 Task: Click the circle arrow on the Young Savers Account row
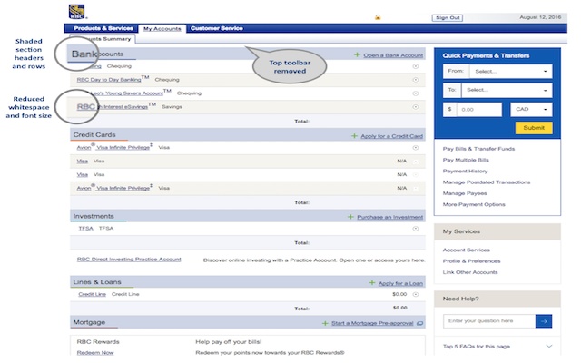coord(416,93)
